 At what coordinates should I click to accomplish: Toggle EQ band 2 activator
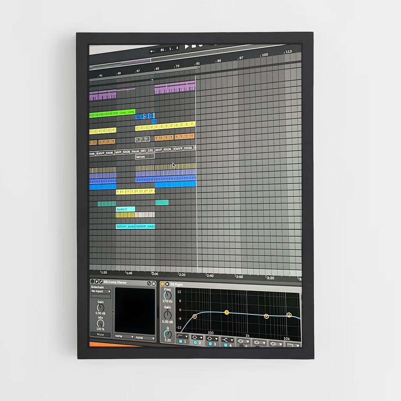(x=195, y=342)
